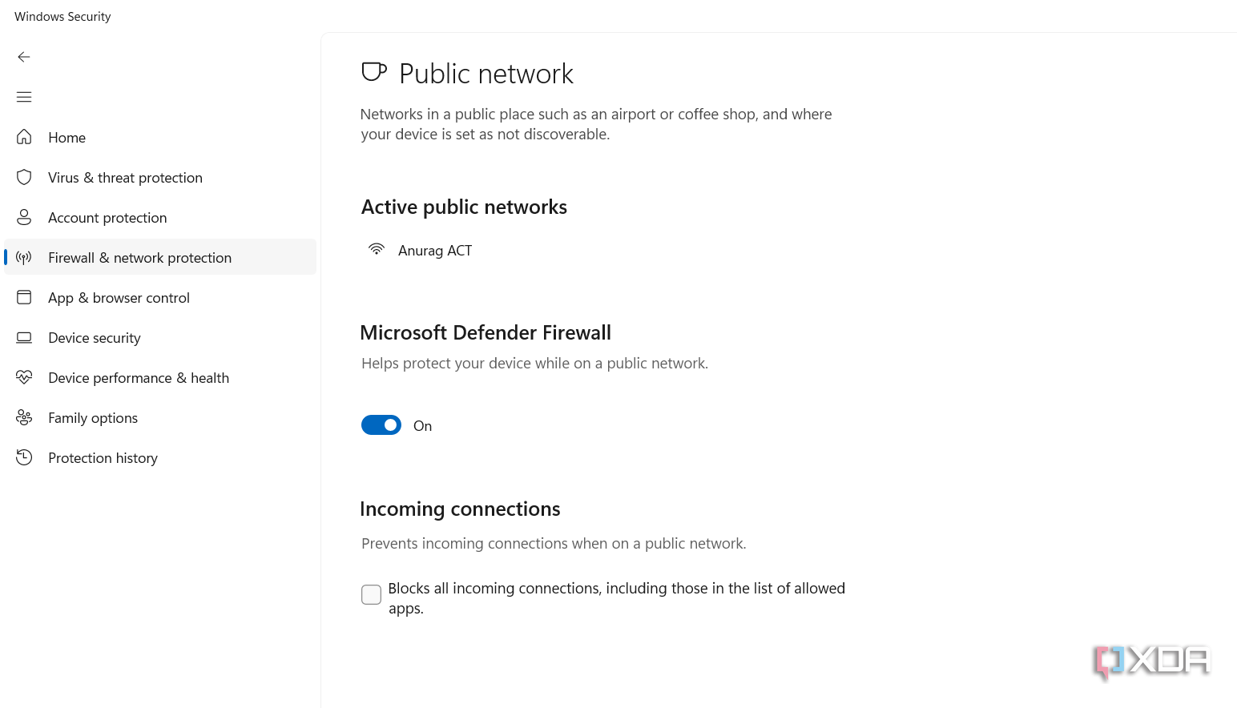The height and width of the screenshot is (708, 1237).
Task: Select Account protection in sidebar
Action: [160, 217]
